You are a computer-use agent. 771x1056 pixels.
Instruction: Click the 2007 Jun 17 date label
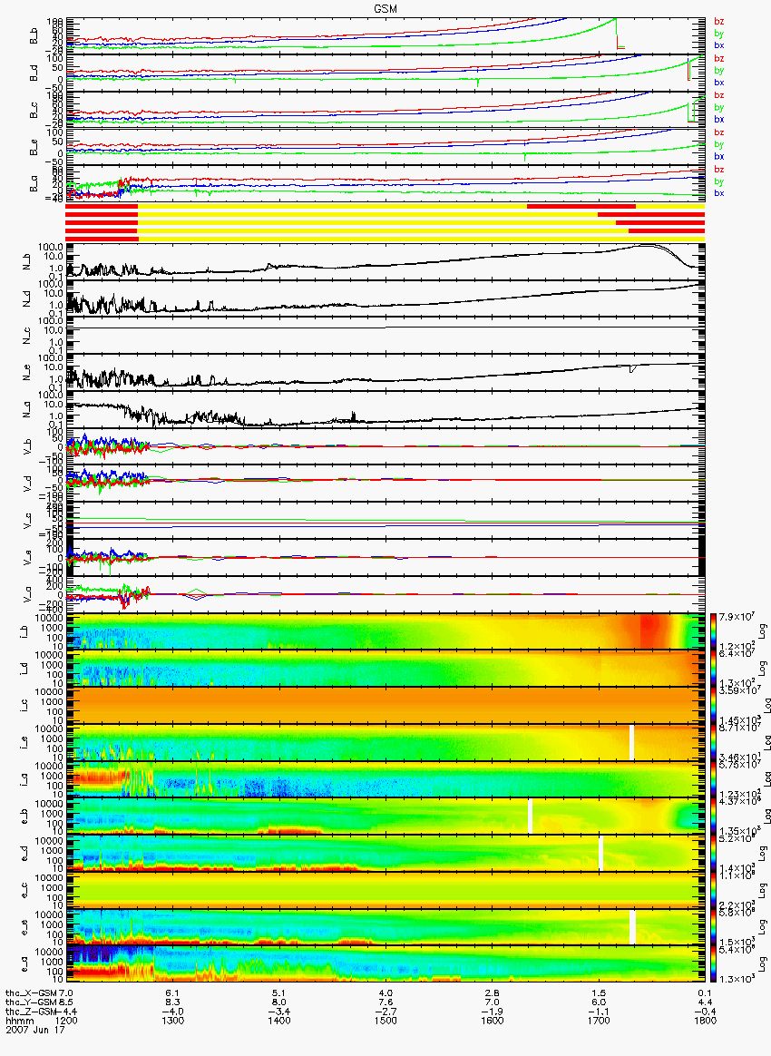35,1030
